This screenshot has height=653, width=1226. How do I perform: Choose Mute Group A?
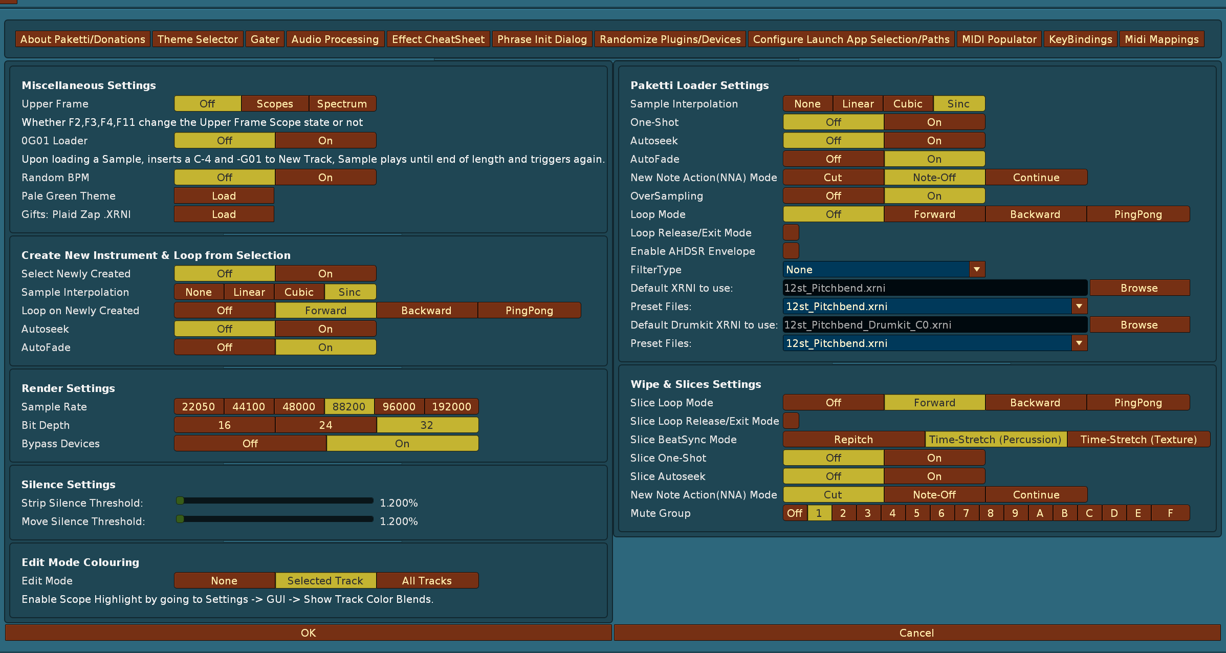click(1040, 513)
